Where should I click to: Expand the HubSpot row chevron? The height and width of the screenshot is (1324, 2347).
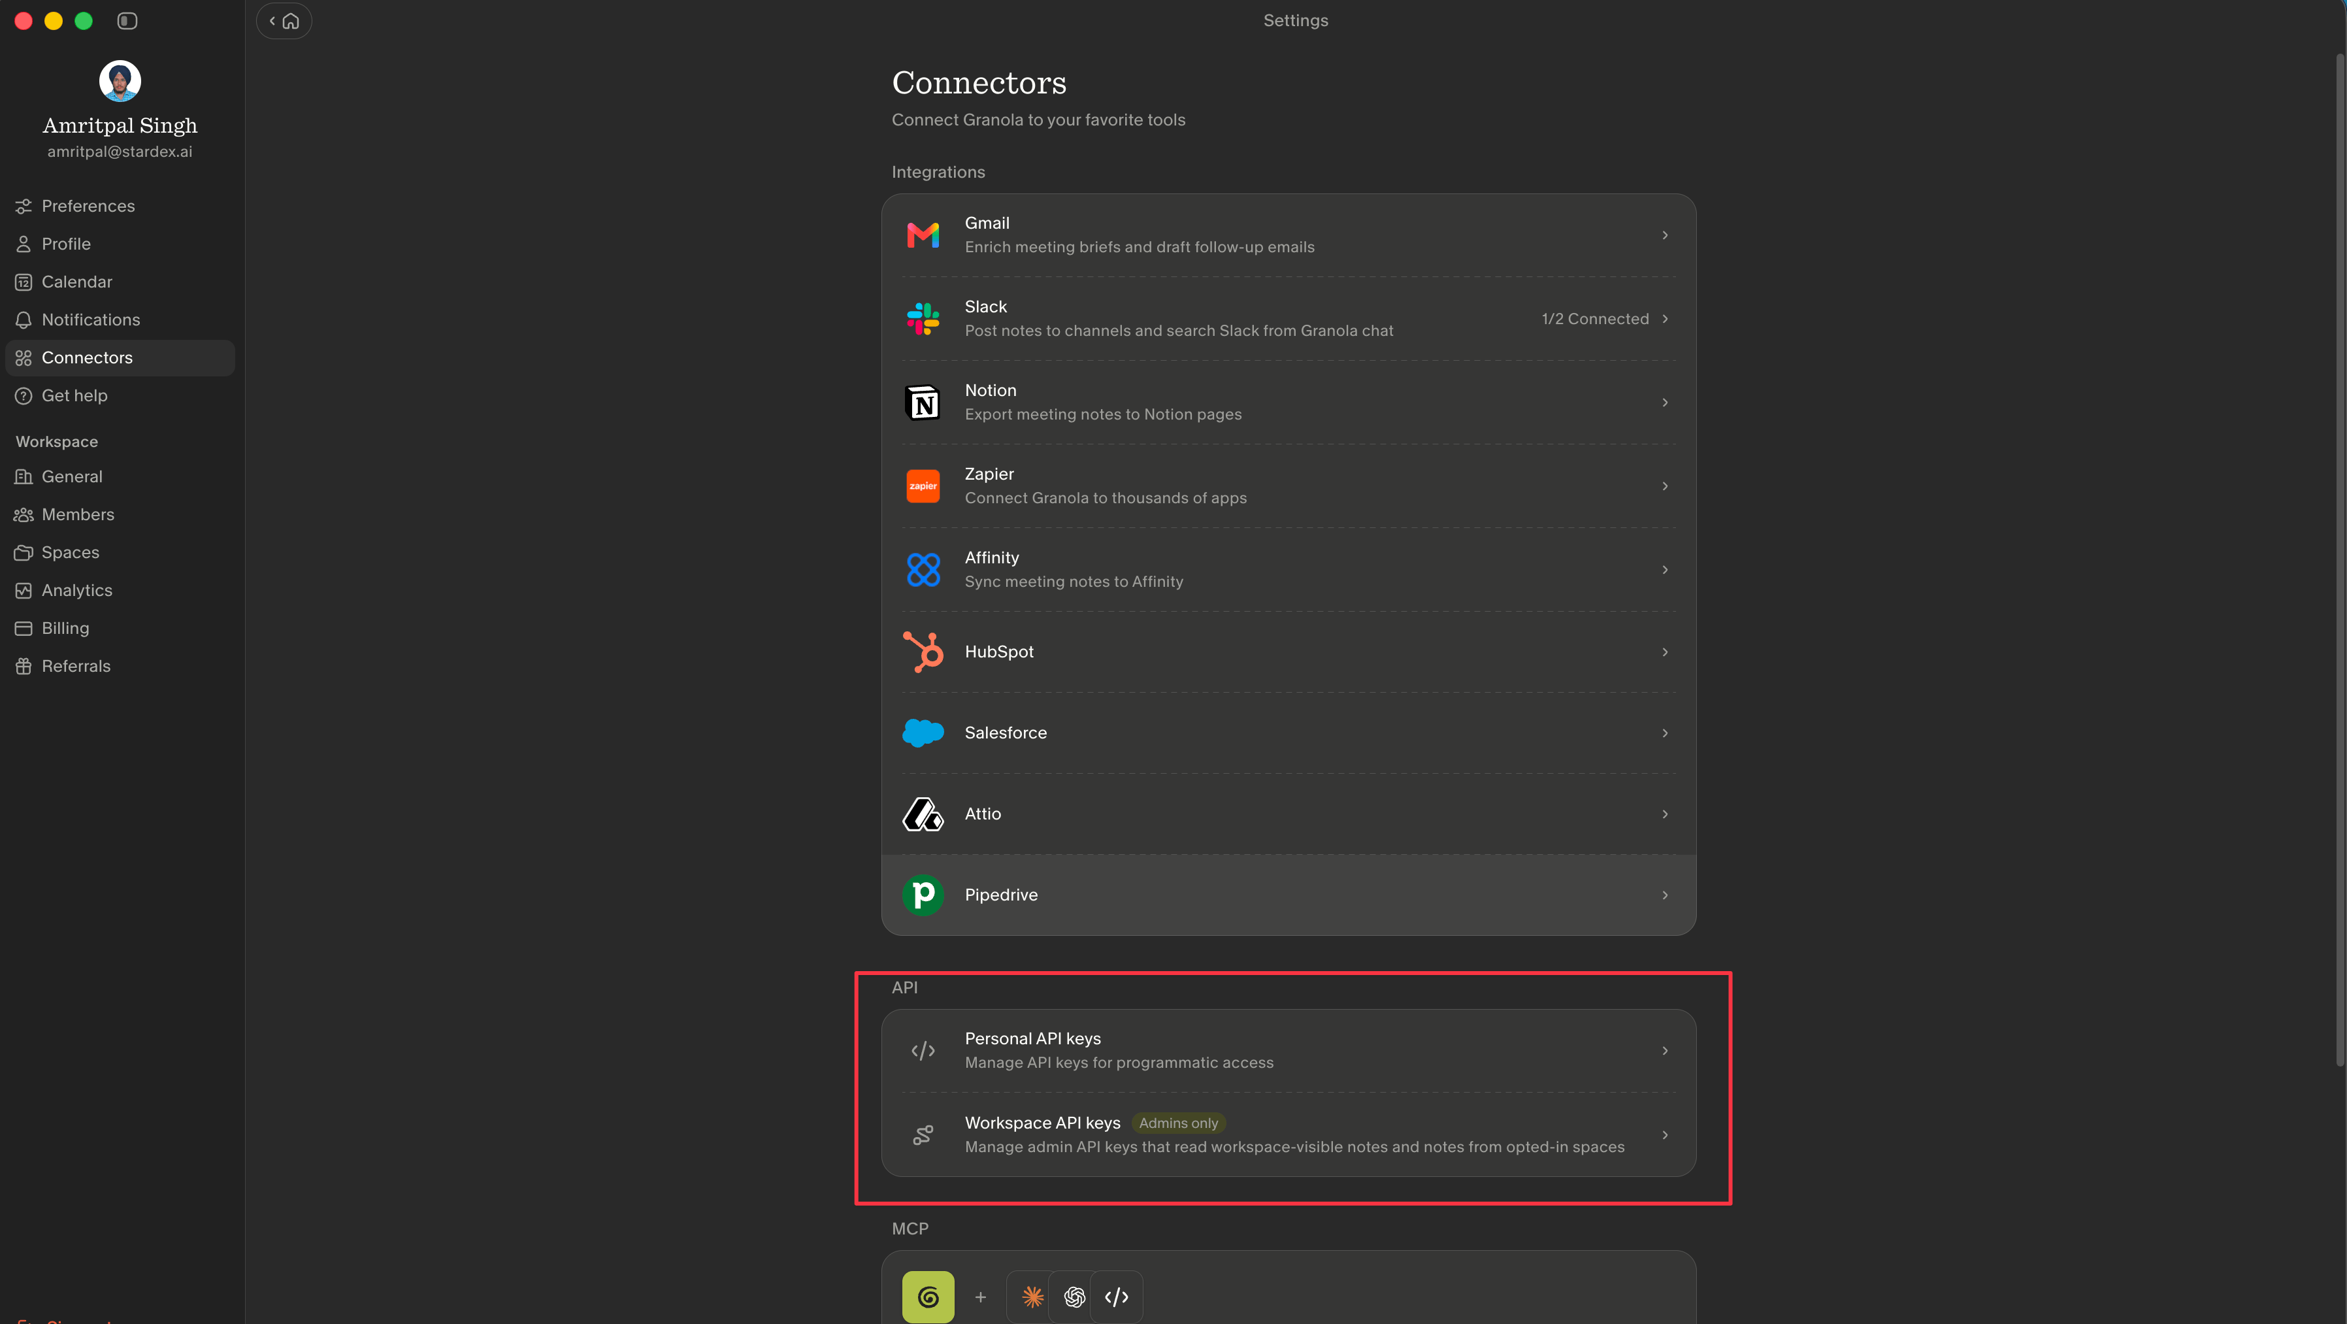pyautogui.click(x=1665, y=652)
